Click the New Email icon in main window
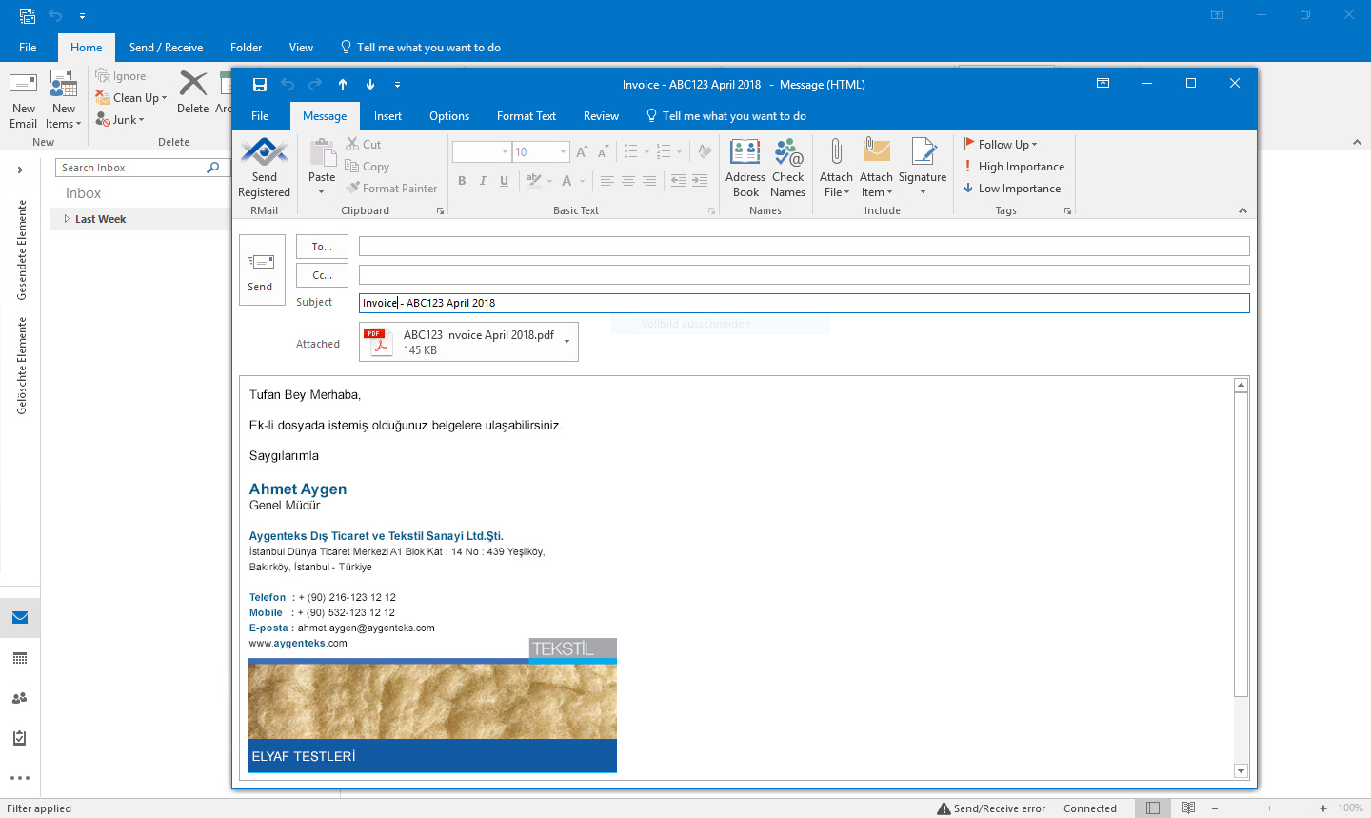Viewport: 1371px width, 818px height. coord(24,84)
